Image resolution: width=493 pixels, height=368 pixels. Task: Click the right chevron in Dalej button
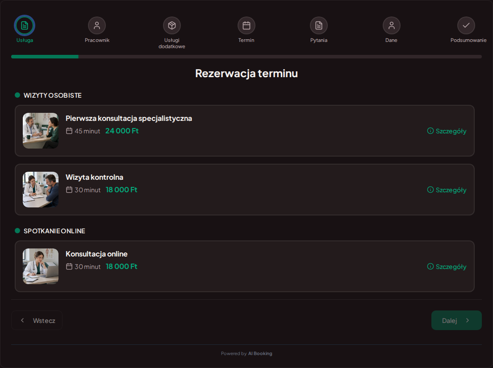[468, 320]
